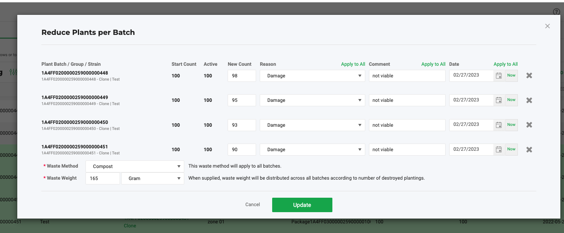Edit Comment field for batch ending 448
Image resolution: width=564 pixels, height=233 pixels.
407,76
